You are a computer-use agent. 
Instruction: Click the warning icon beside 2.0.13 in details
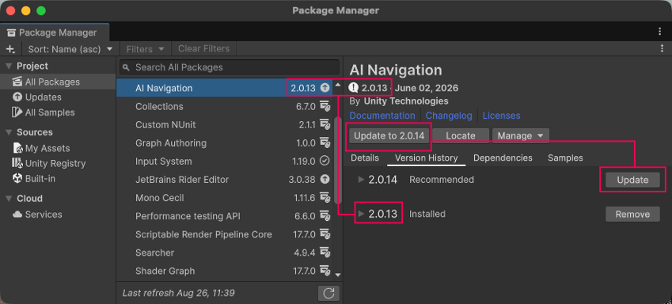pos(353,88)
